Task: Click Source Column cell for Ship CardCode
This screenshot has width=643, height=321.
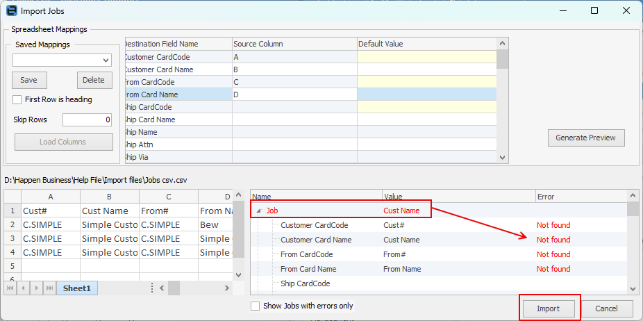Action: pyautogui.click(x=294, y=107)
